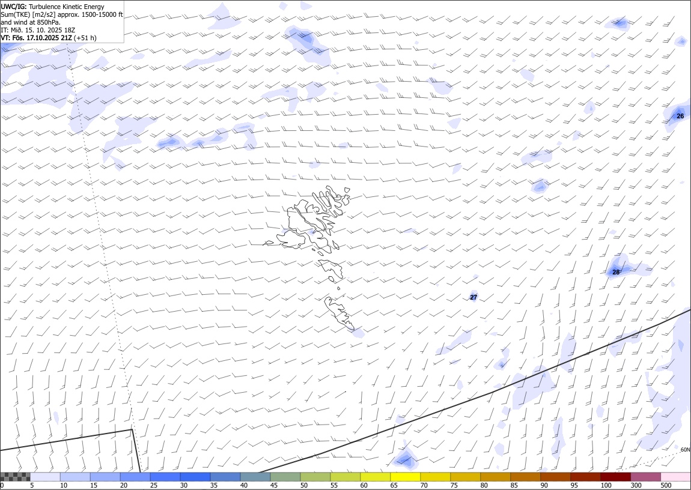Click the legend tick label 20
This screenshot has height=490, width=691.
pyautogui.click(x=124, y=486)
